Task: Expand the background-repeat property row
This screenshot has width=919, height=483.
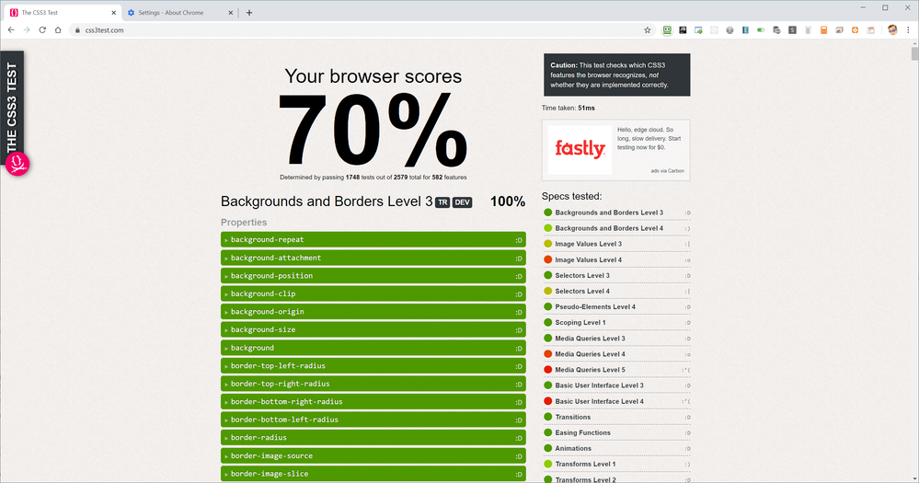Action: click(x=373, y=240)
